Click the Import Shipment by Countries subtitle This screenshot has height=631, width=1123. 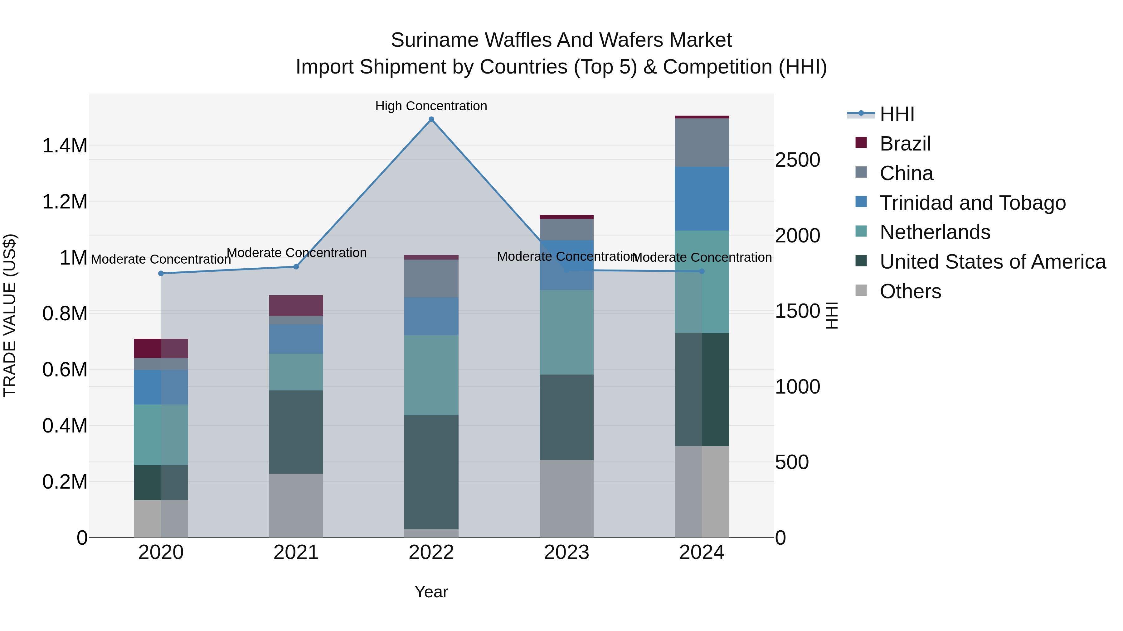pyautogui.click(x=561, y=67)
